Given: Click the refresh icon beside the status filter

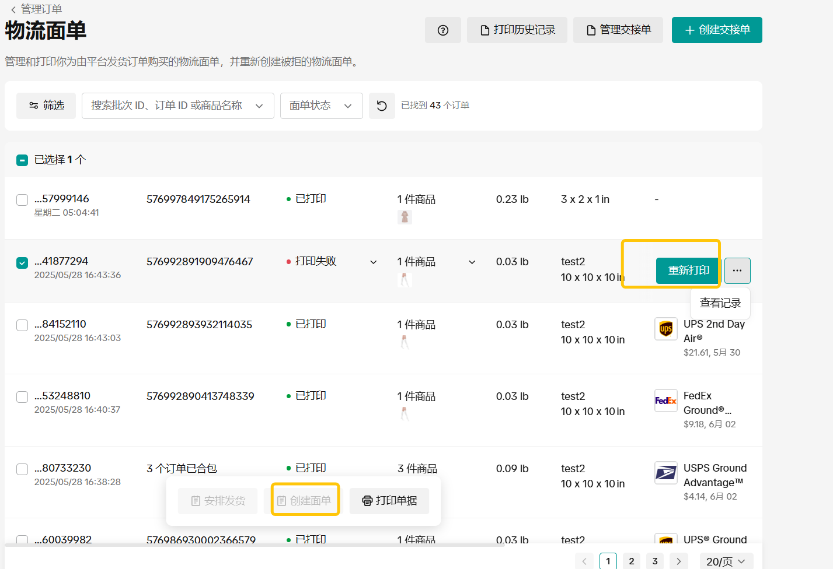Looking at the screenshot, I should [x=382, y=106].
